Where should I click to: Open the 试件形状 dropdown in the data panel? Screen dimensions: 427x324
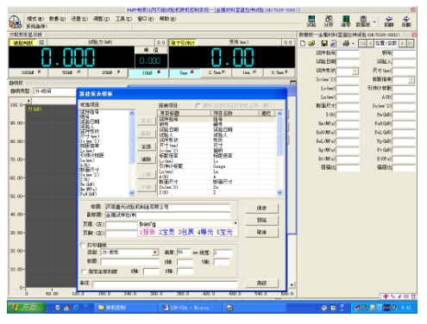pyautogui.click(x=355, y=71)
